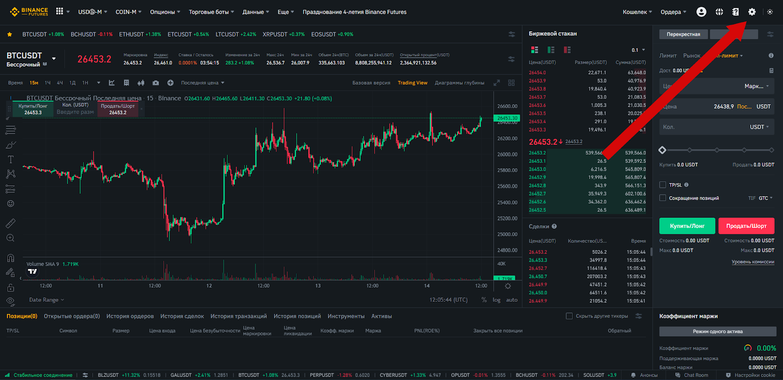Image resolution: width=783 pixels, height=380 pixels.
Task: Expand the COIN-M dropdown menu
Action: (x=128, y=12)
